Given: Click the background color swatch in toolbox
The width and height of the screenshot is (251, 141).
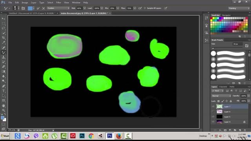Looking at the screenshot, I should pos(5,120).
